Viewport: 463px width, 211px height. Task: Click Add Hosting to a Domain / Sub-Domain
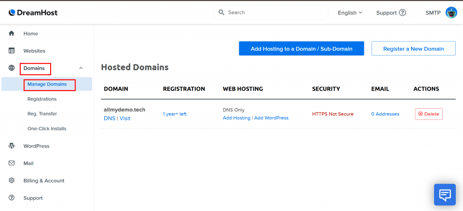pyautogui.click(x=302, y=49)
